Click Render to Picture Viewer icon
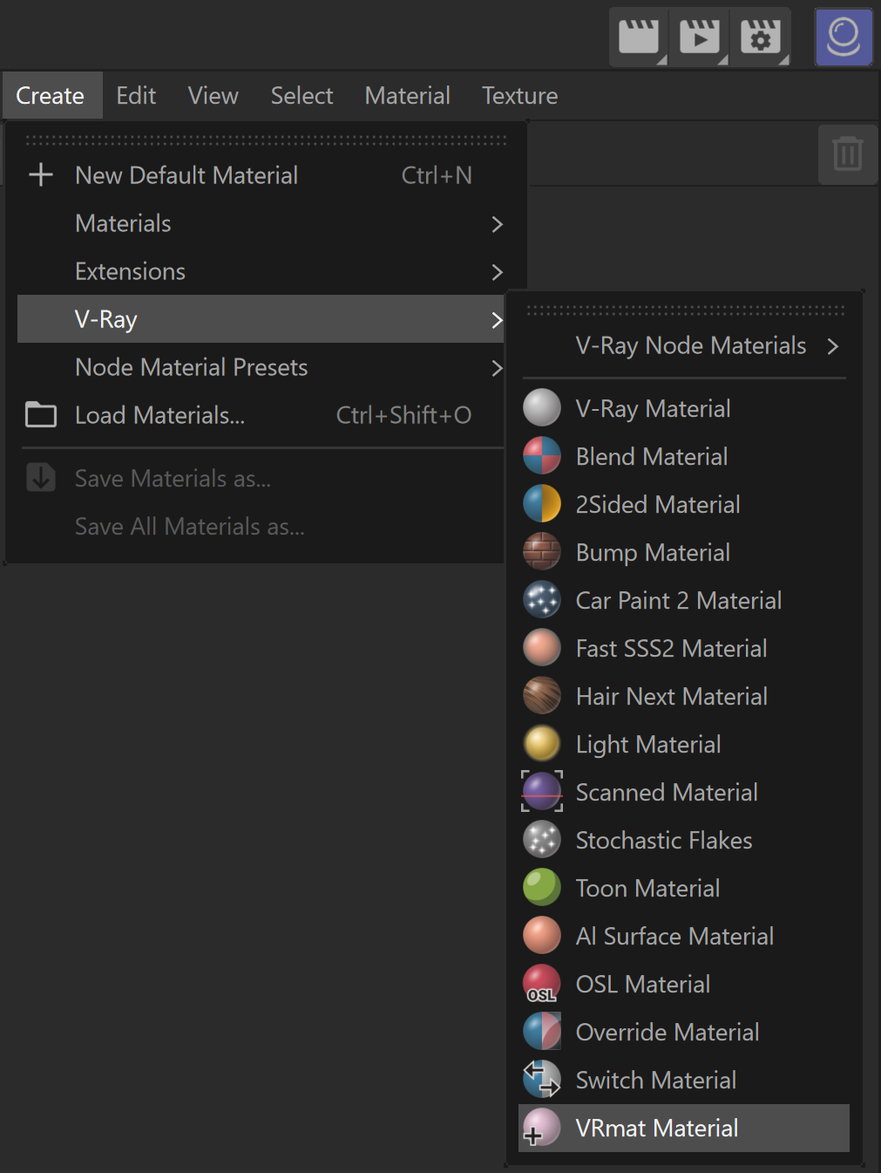881x1173 pixels. [700, 37]
